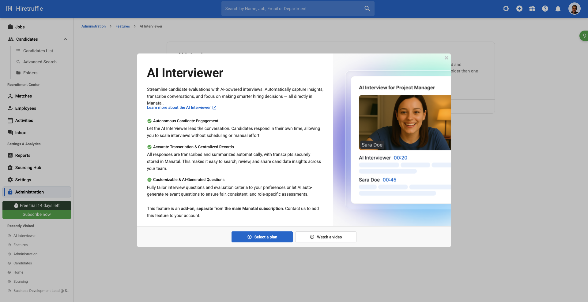Screen dimensions: 588x302
Task: Click Watch a video button
Action: pos(326,237)
